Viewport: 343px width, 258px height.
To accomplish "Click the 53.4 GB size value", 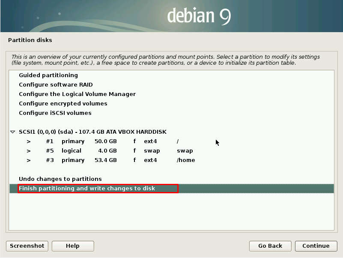I will coord(106,160).
